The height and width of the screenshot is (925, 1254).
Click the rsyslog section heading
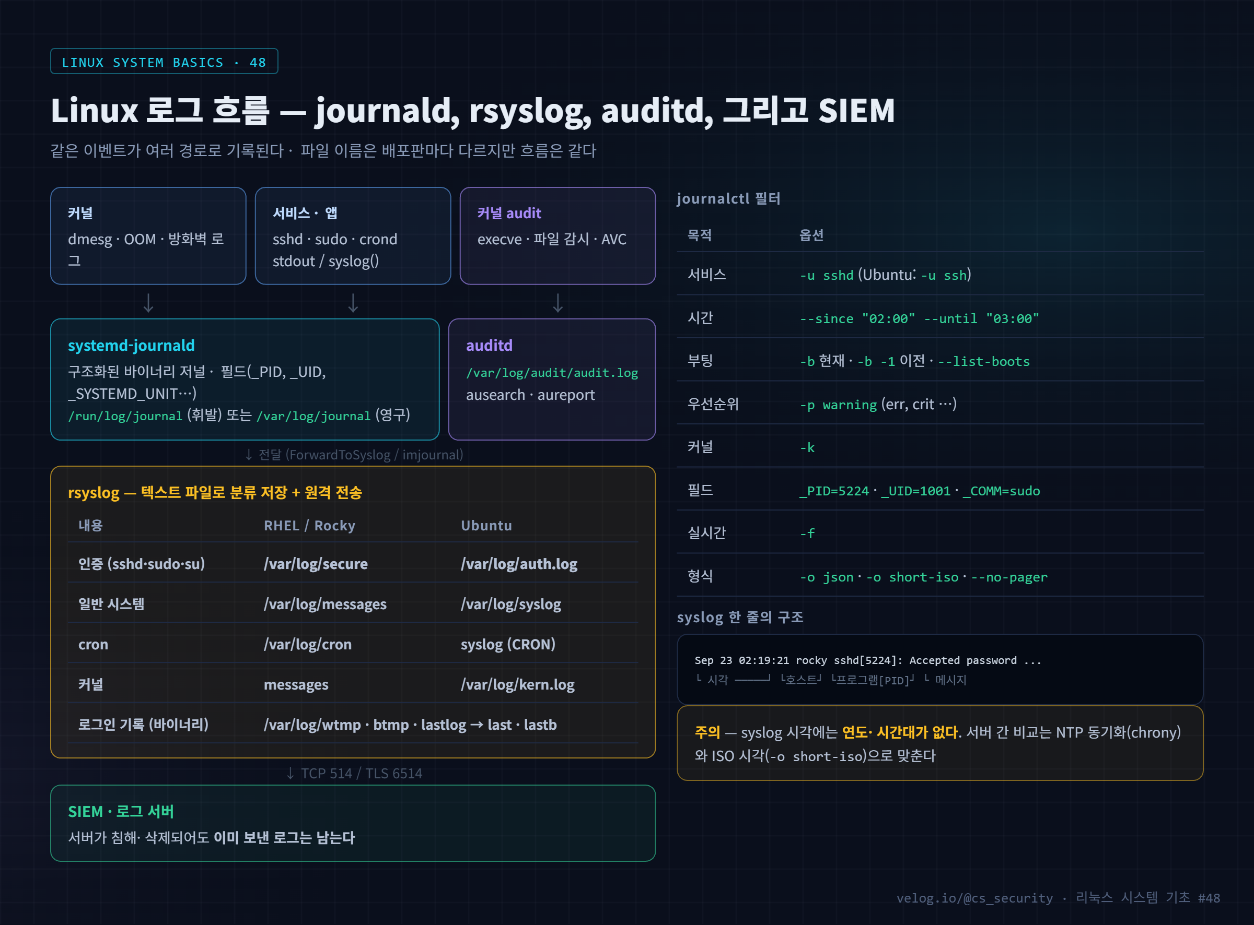tap(215, 492)
